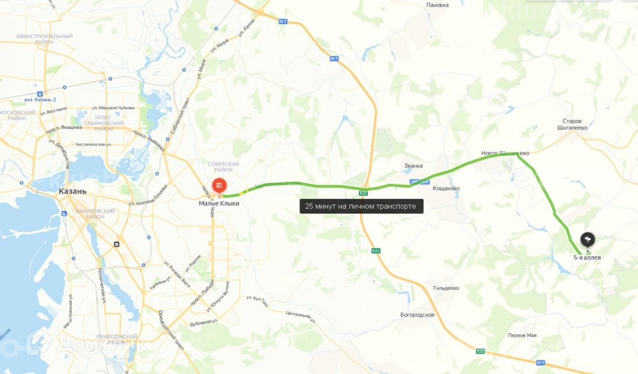Viewport: 638px width, 374px height.
Task: Click the transit stop icon in Вахитовский район
Action: pyautogui.click(x=116, y=244)
